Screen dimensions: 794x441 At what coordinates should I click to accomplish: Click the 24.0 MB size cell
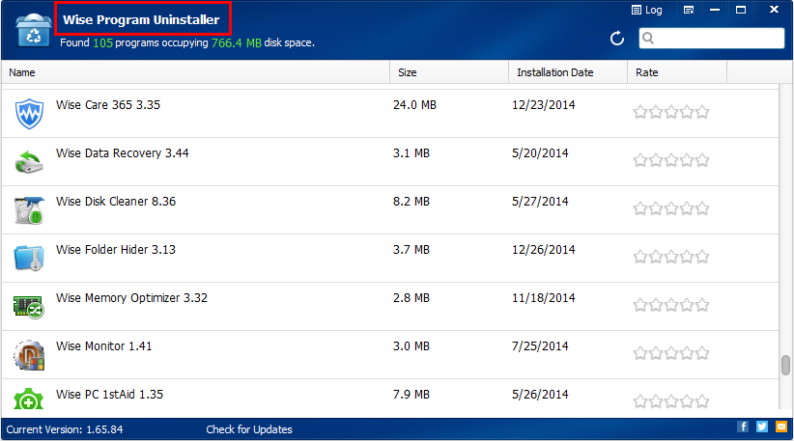[x=414, y=104]
